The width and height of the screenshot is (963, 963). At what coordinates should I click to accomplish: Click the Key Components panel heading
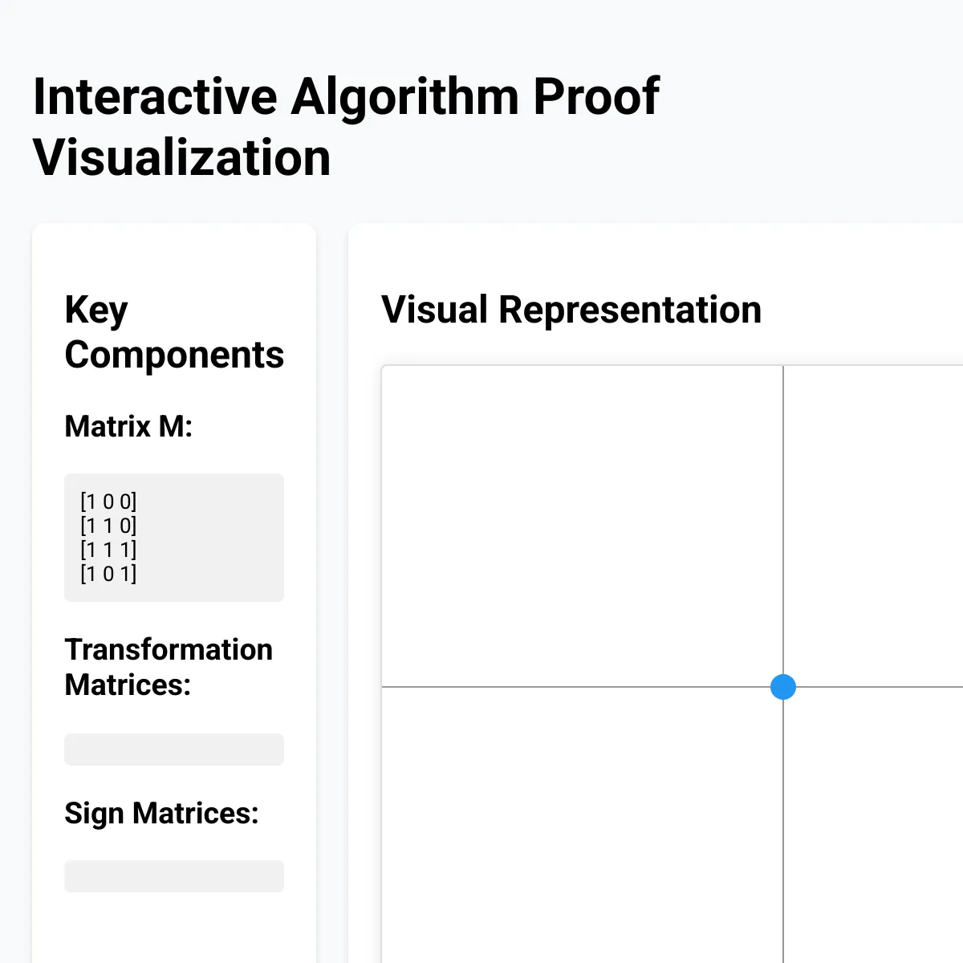click(x=174, y=331)
